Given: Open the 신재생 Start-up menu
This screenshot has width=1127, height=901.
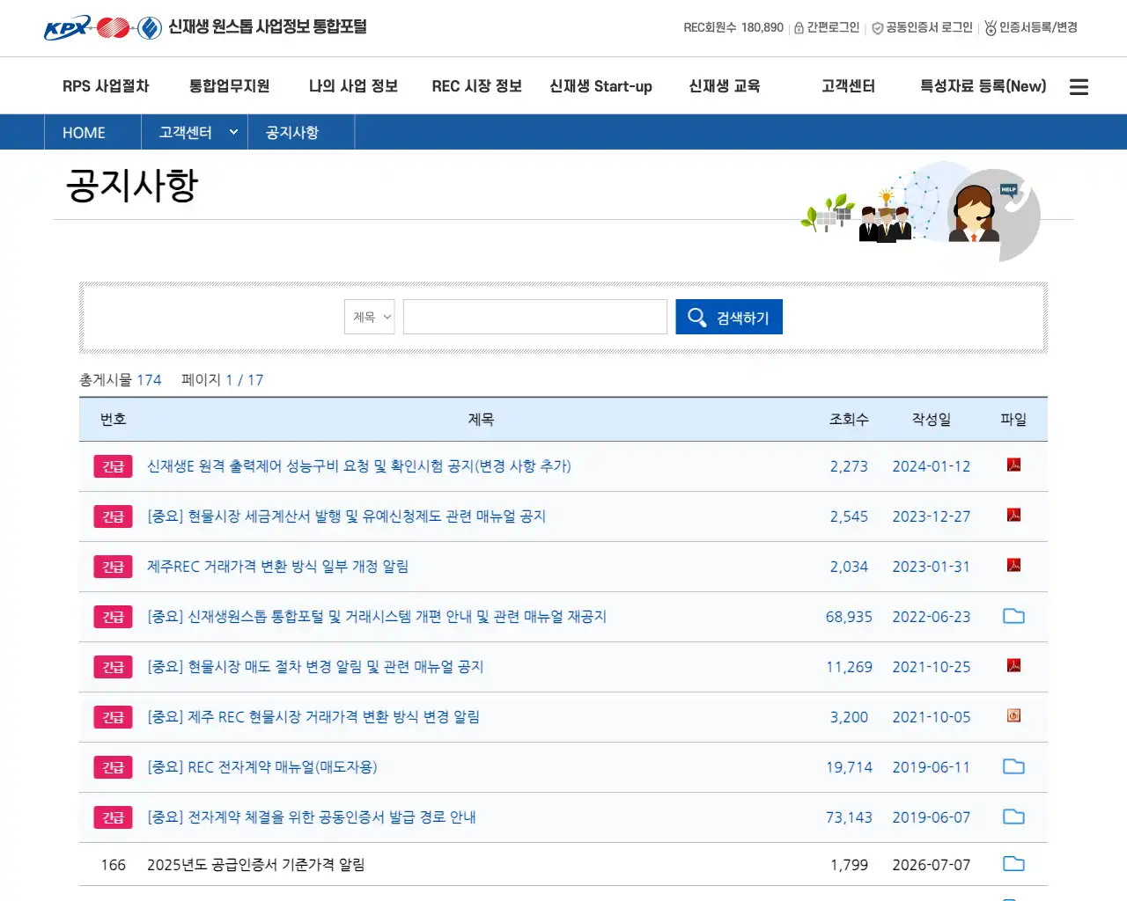Looking at the screenshot, I should click(x=600, y=86).
